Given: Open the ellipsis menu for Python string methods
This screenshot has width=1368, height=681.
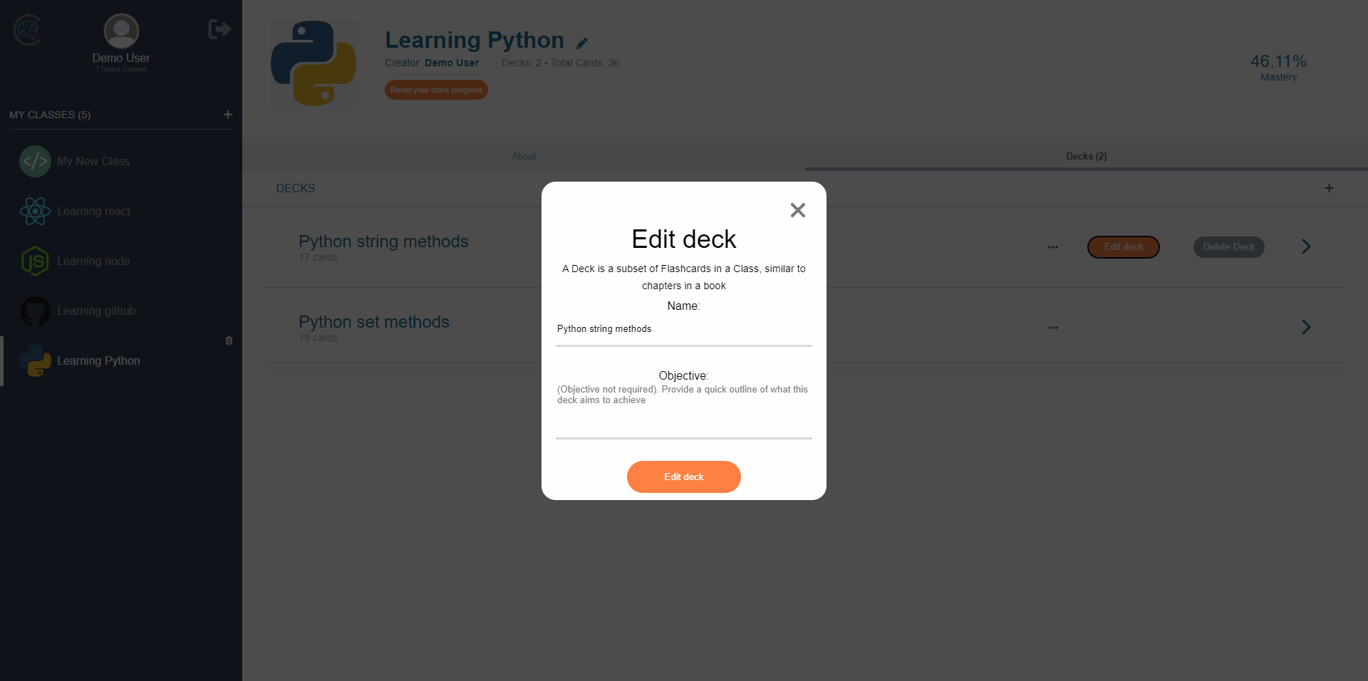Looking at the screenshot, I should 1053,247.
